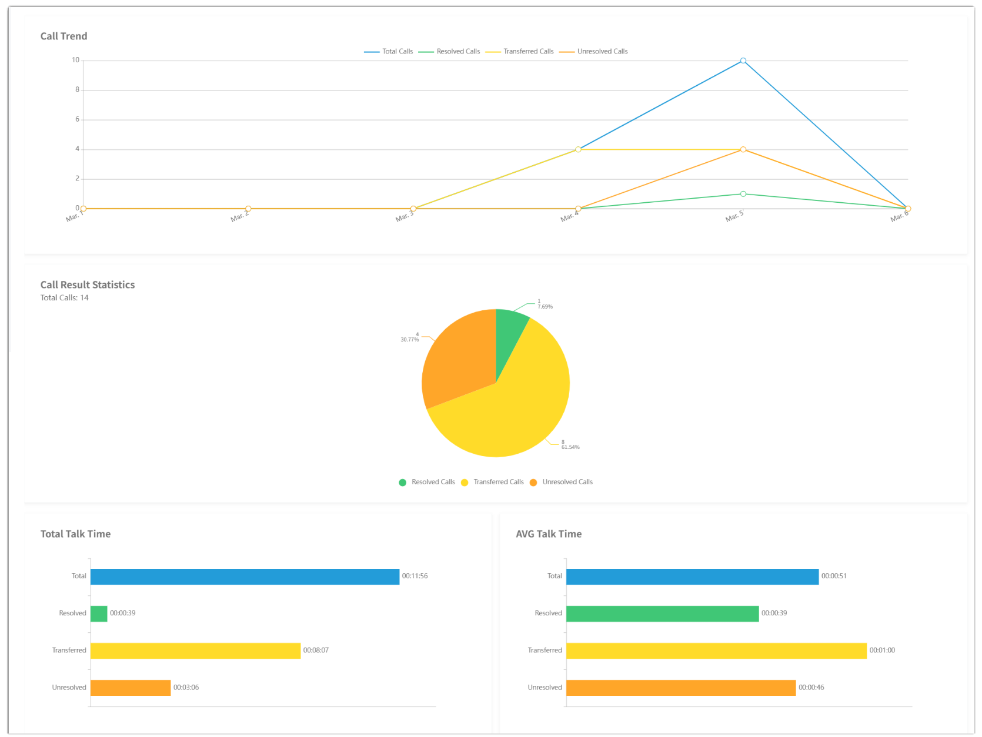Click the Resolved bar in AVG Talk Time
Screen dimensions: 982x737
click(x=662, y=614)
